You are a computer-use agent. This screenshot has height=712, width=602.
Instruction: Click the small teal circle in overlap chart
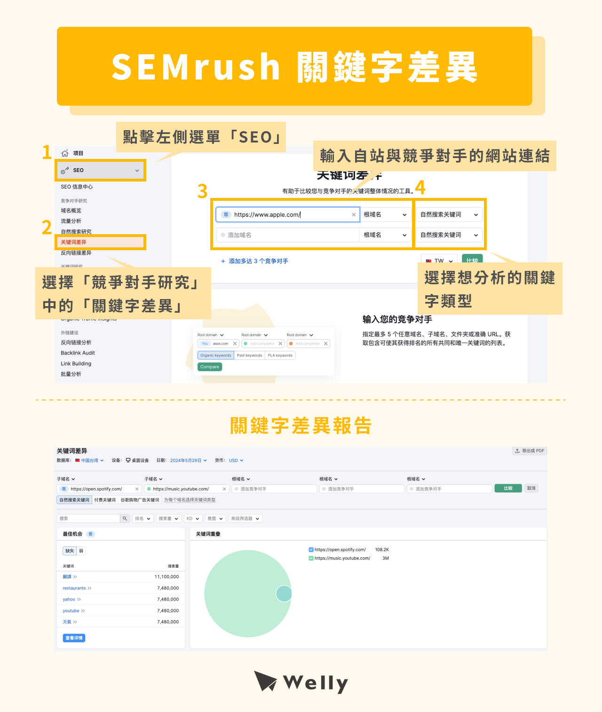click(284, 594)
